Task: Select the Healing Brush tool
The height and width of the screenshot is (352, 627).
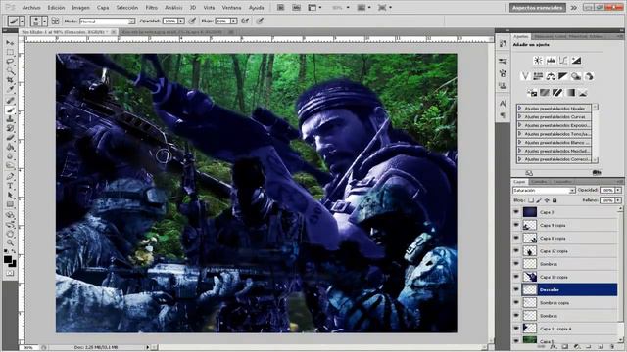Action: point(10,100)
